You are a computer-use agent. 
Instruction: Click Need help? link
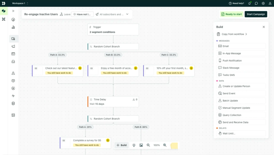[x=236, y=3]
